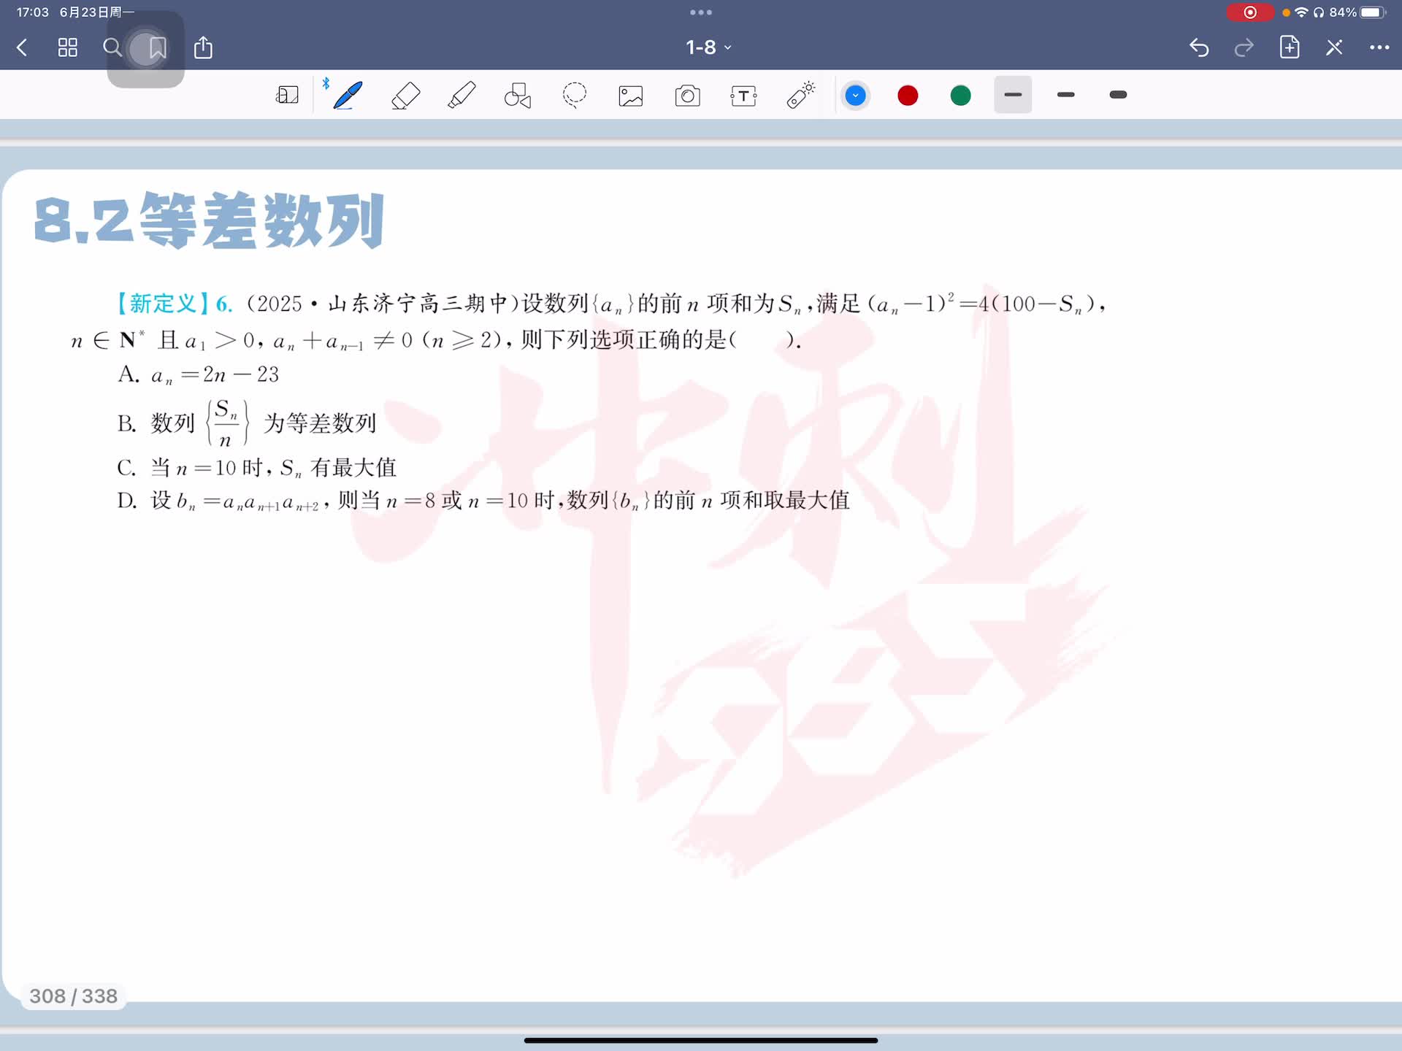Open the blue color swatch options
This screenshot has width=1402, height=1051.
tap(855, 96)
